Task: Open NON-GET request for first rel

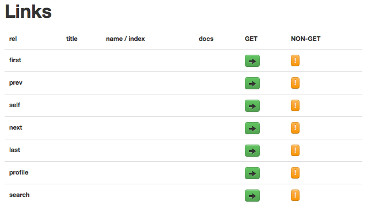Action: [x=295, y=60]
